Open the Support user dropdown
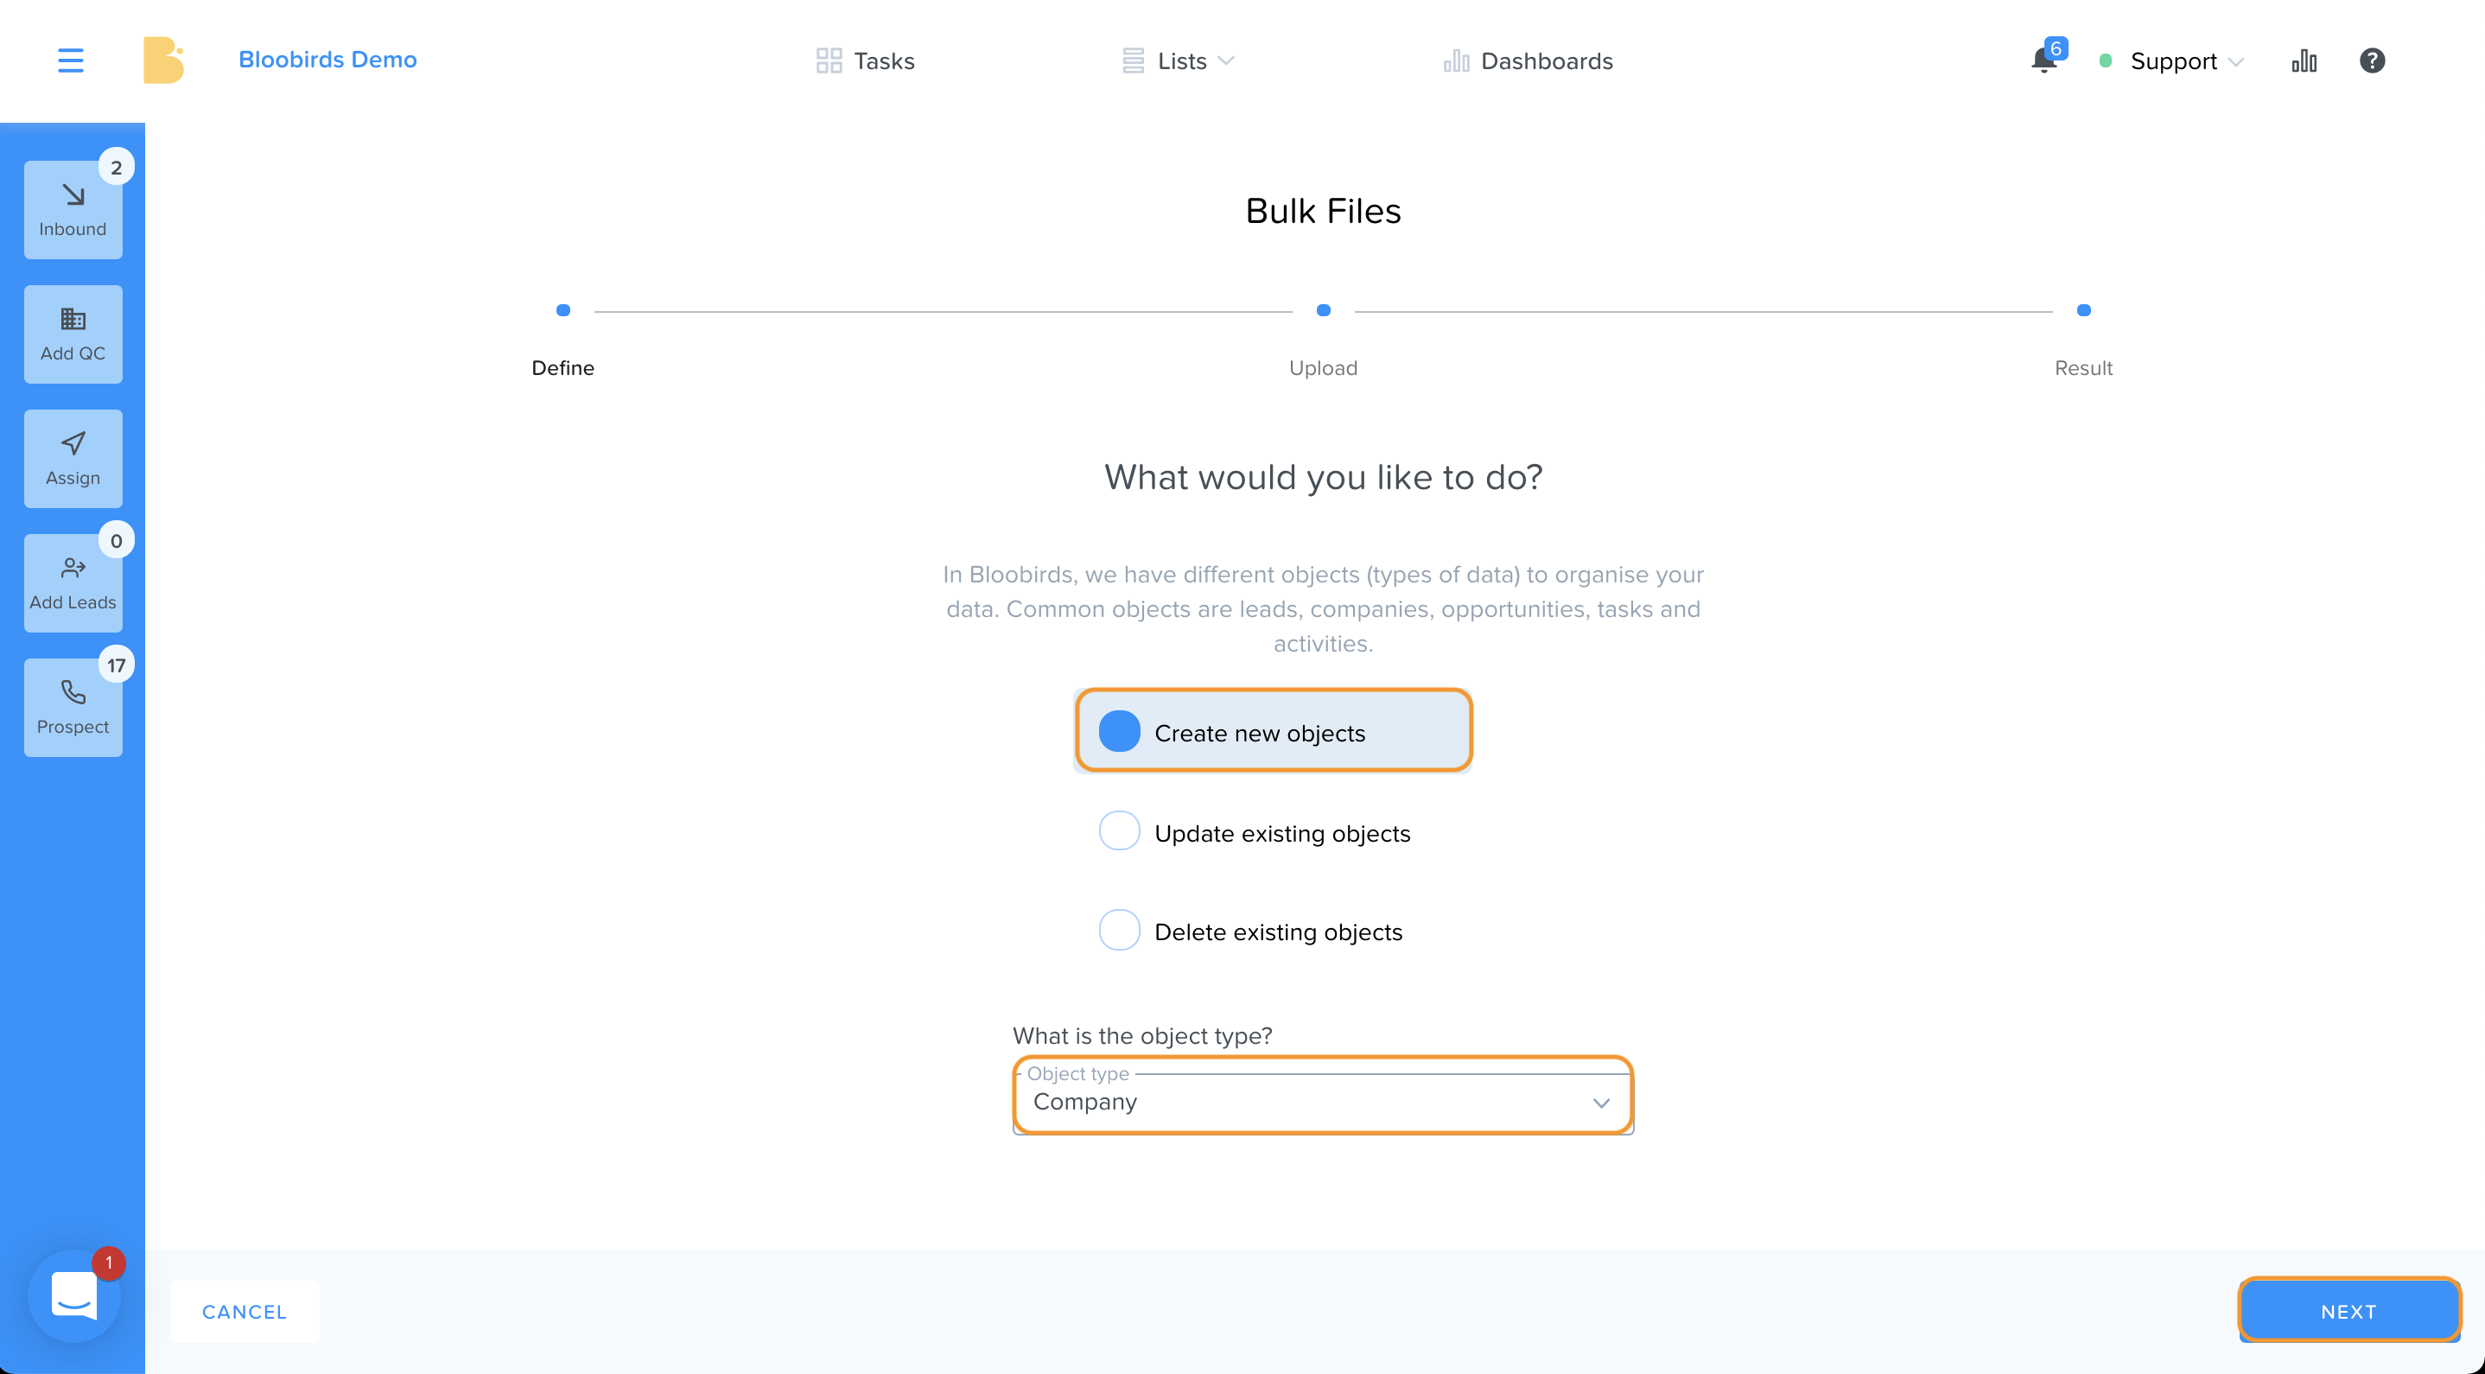The width and height of the screenshot is (2485, 1374). pyautogui.click(x=2171, y=60)
